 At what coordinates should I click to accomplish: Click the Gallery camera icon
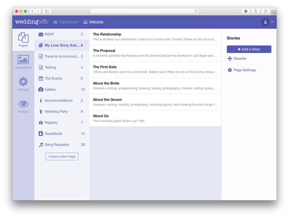[41, 89]
